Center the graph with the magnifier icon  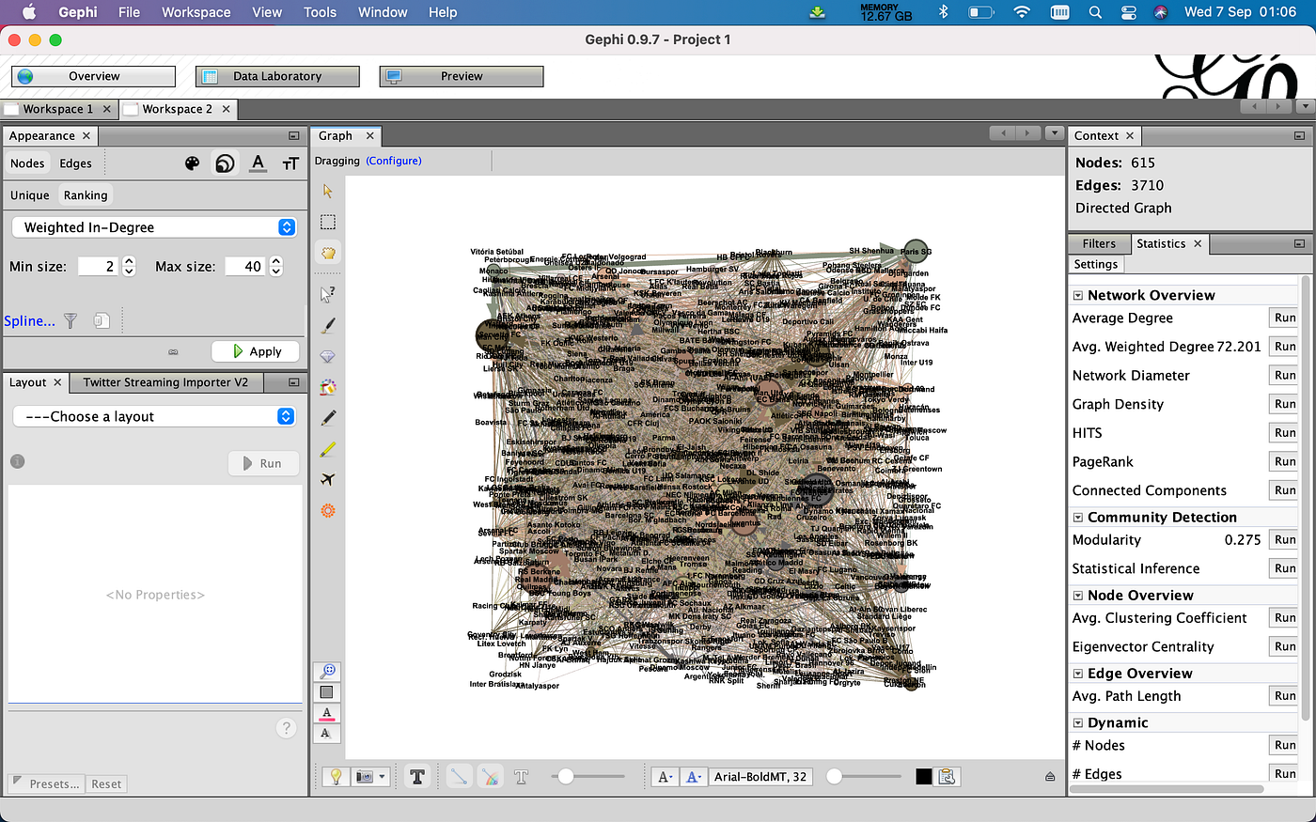(327, 672)
